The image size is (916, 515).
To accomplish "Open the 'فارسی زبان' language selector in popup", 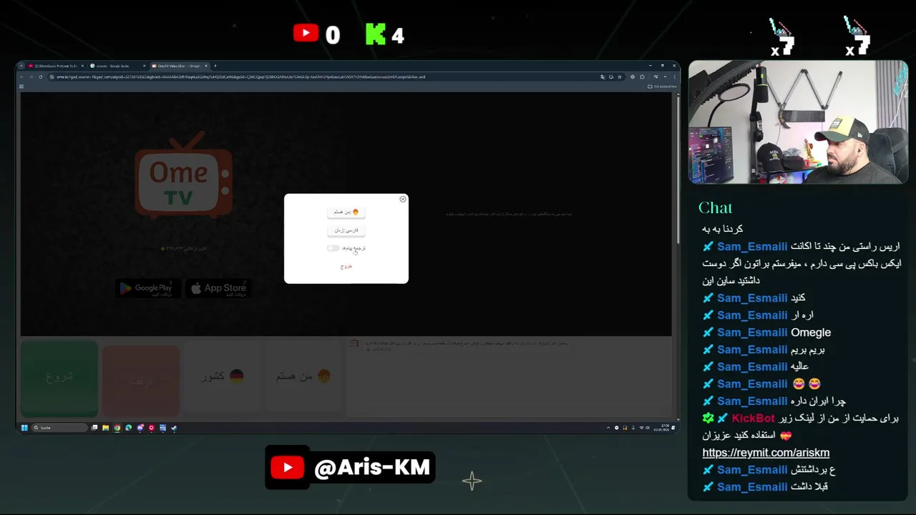I will tap(346, 230).
